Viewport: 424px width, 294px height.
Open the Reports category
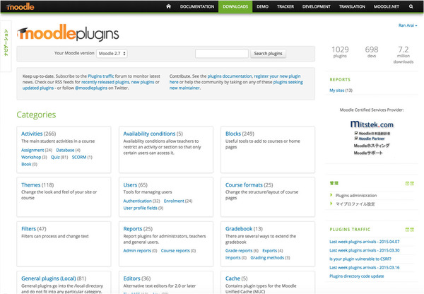coord(133,229)
